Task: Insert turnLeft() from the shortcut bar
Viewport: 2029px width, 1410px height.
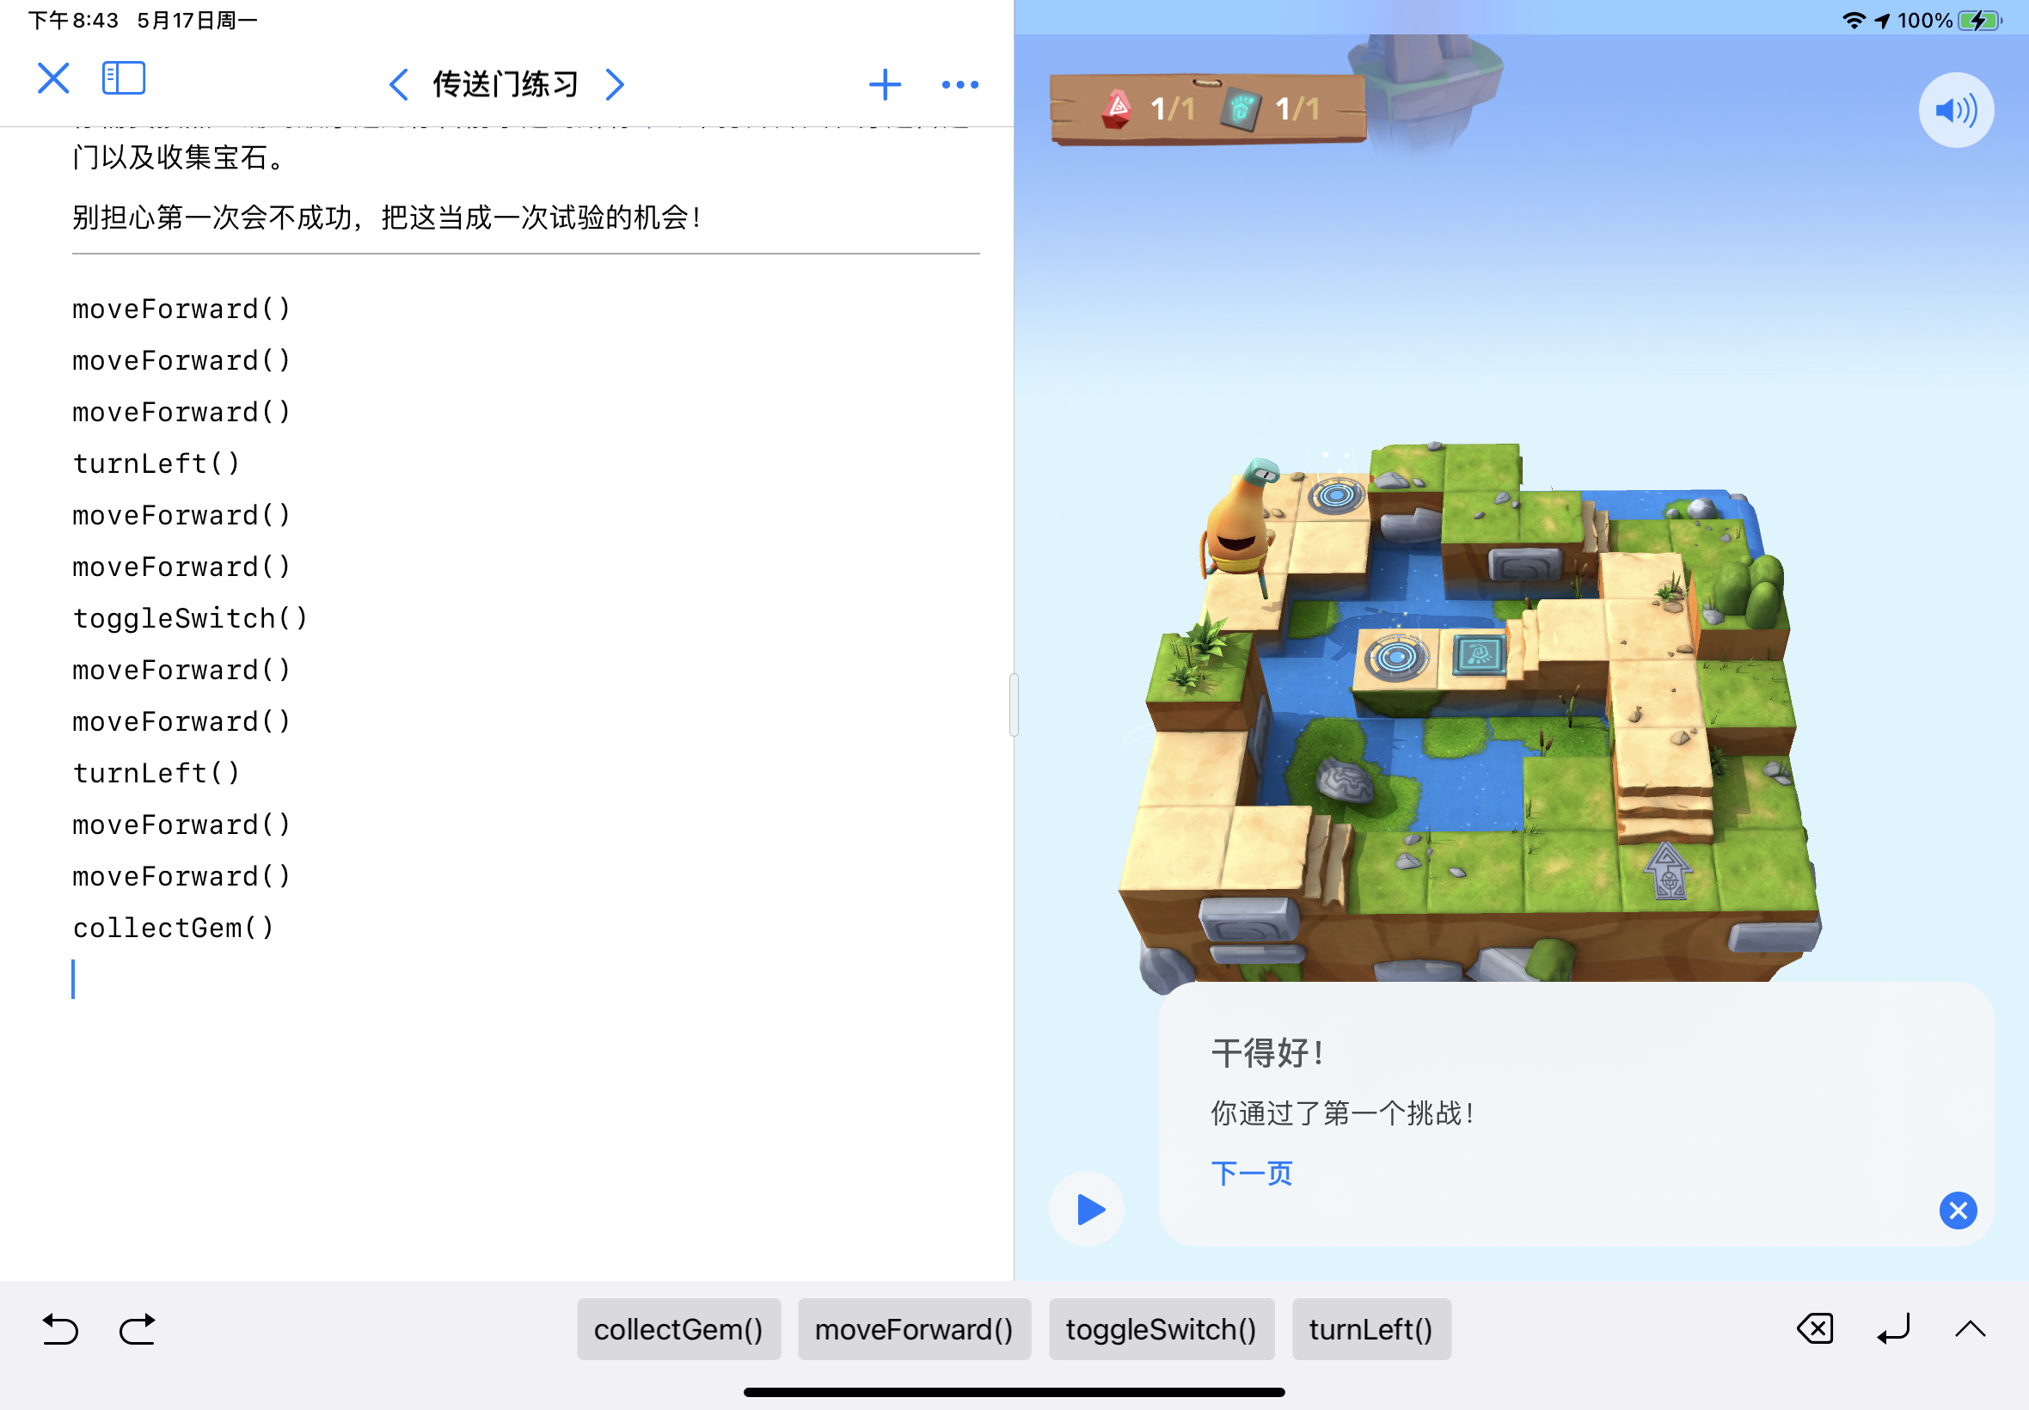Action: [x=1372, y=1328]
